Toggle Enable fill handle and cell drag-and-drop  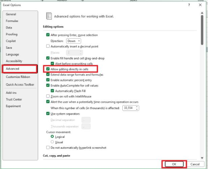48,58
